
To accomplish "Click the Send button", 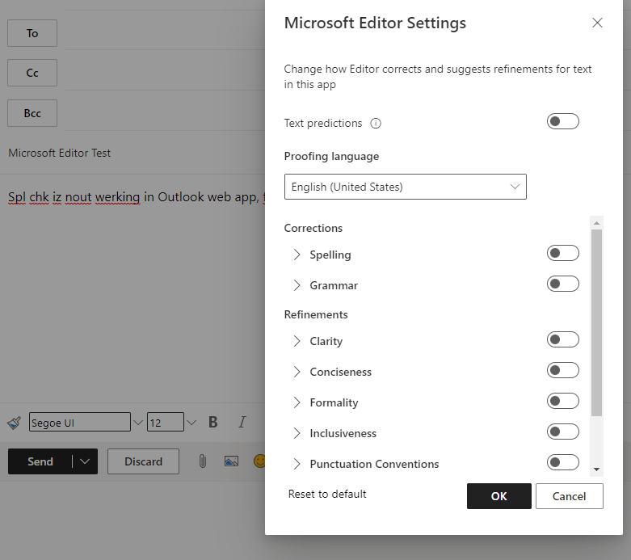I will [40, 461].
